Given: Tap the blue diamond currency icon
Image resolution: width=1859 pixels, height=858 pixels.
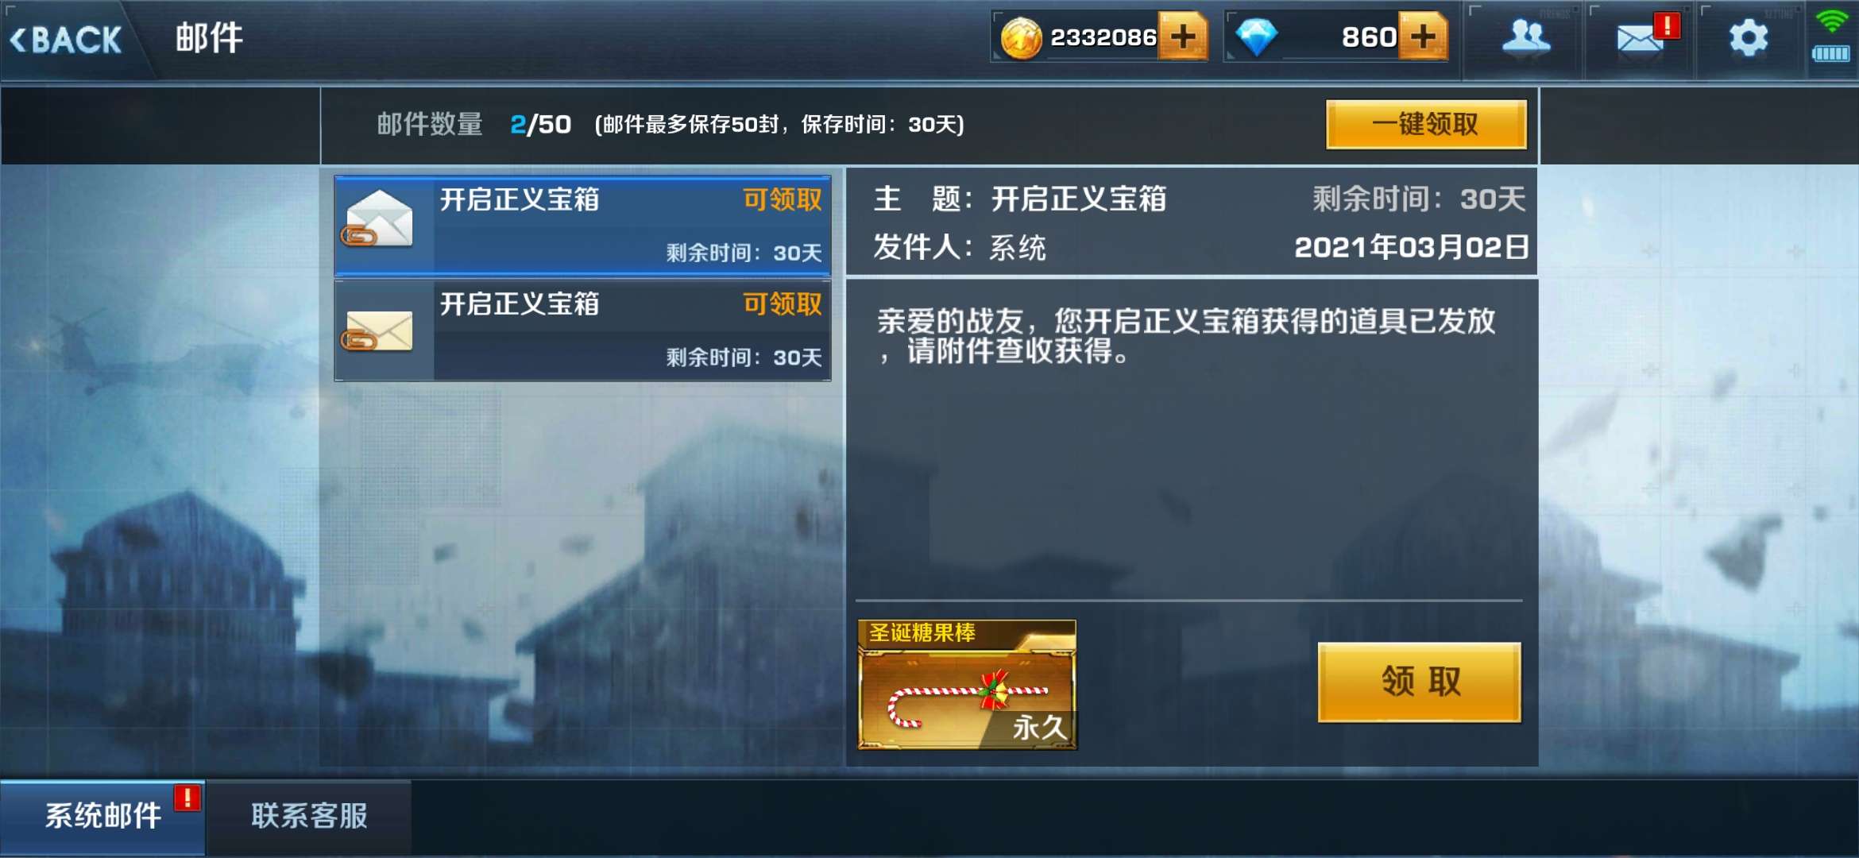Looking at the screenshot, I should coord(1257,37).
